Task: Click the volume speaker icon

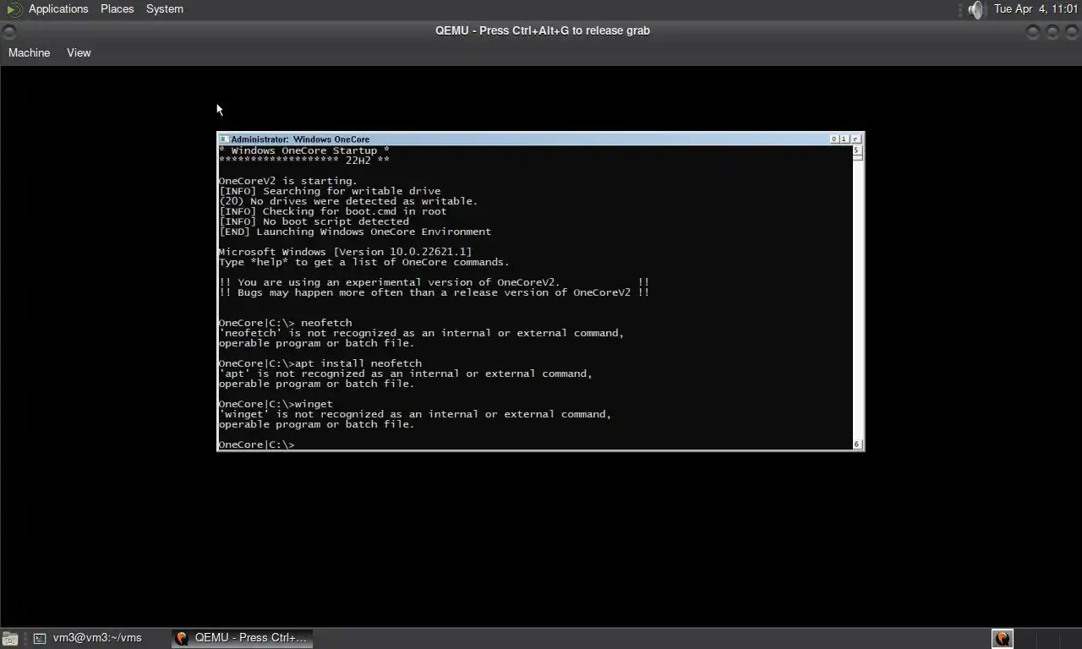Action: [x=976, y=9]
